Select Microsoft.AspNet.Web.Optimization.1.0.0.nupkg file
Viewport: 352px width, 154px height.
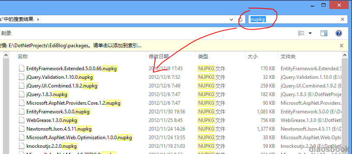click(x=80, y=138)
